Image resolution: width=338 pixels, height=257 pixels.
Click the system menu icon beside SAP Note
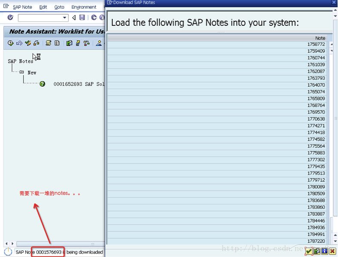pos(6,6)
